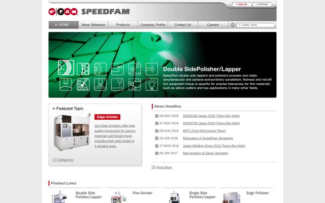325x203 pixels.
Task: Click the Edge Grinder machine image
Action: click(x=72, y=132)
